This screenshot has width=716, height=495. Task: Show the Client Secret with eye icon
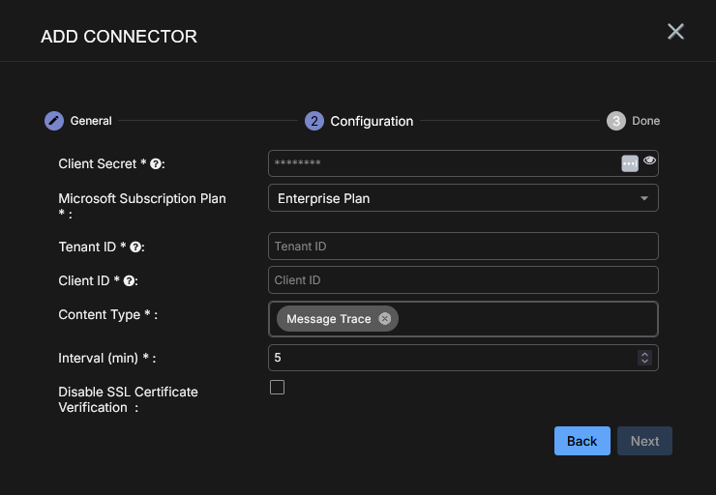click(x=649, y=160)
